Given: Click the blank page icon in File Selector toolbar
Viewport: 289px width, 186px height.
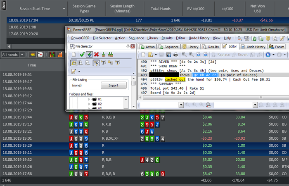Looking at the screenshot, I should [73, 55].
